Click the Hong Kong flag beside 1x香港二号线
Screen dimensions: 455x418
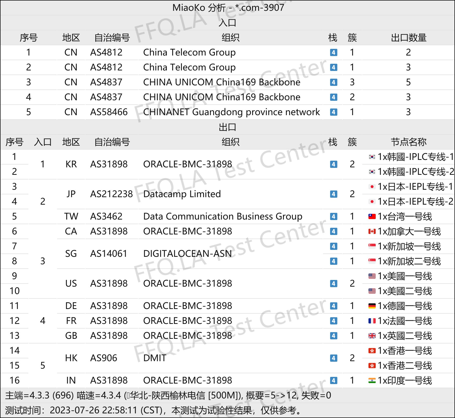click(372, 366)
